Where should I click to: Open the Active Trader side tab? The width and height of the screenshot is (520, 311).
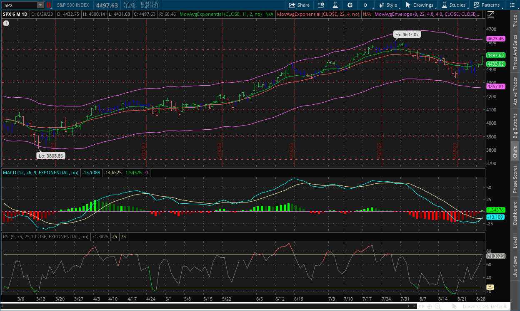(515, 91)
